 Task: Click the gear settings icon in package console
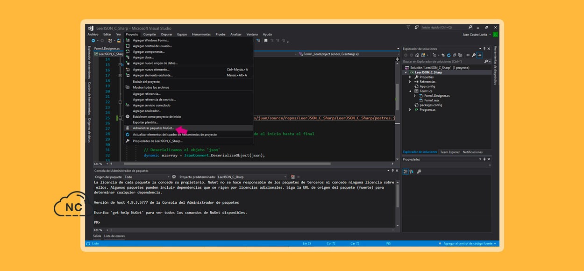(174, 177)
